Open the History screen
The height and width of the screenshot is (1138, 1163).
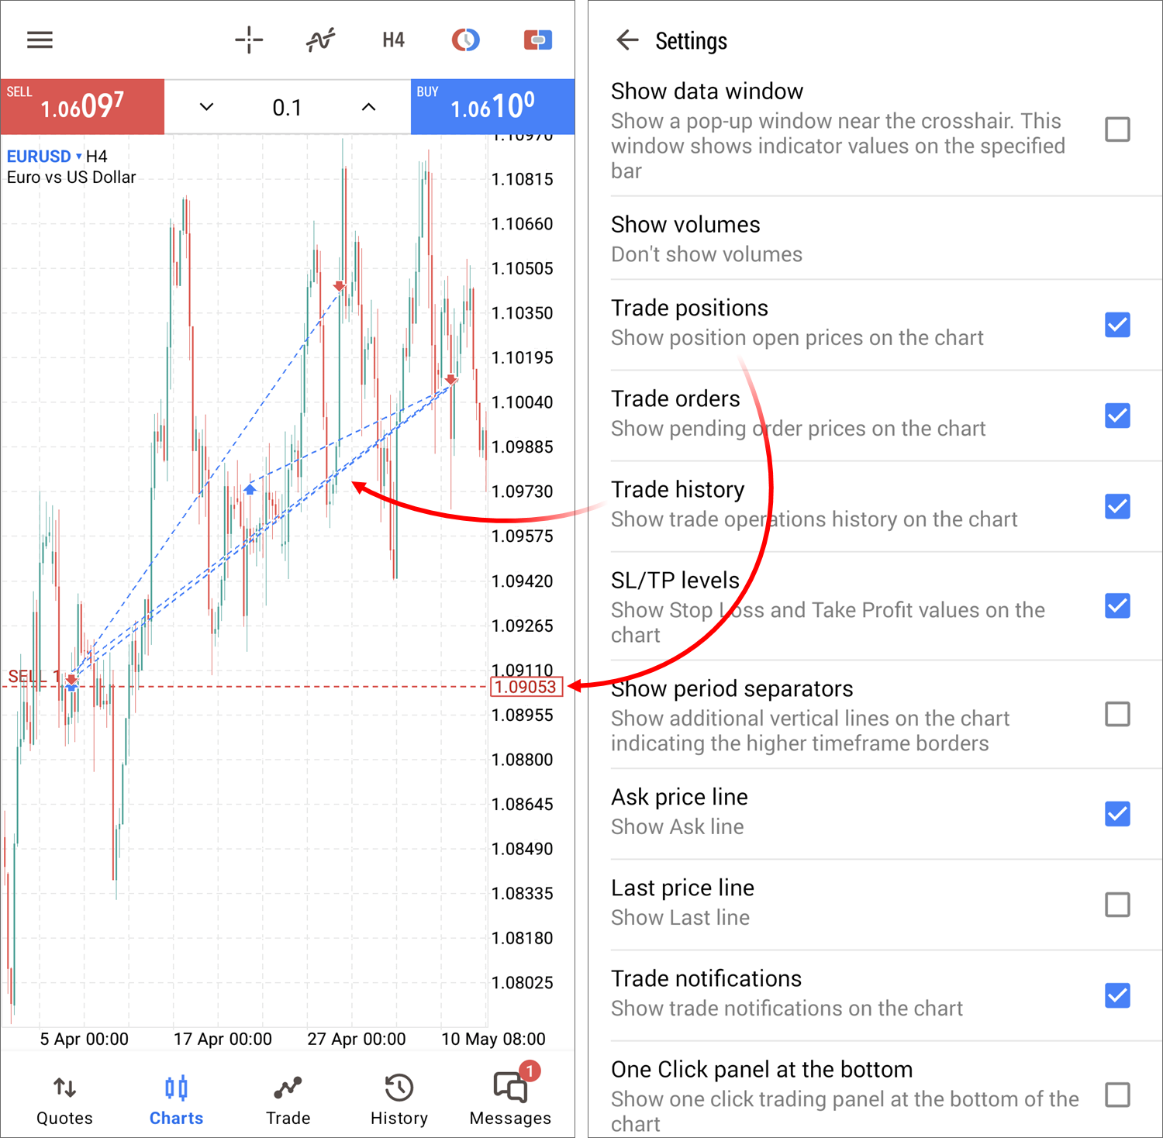tap(399, 1097)
